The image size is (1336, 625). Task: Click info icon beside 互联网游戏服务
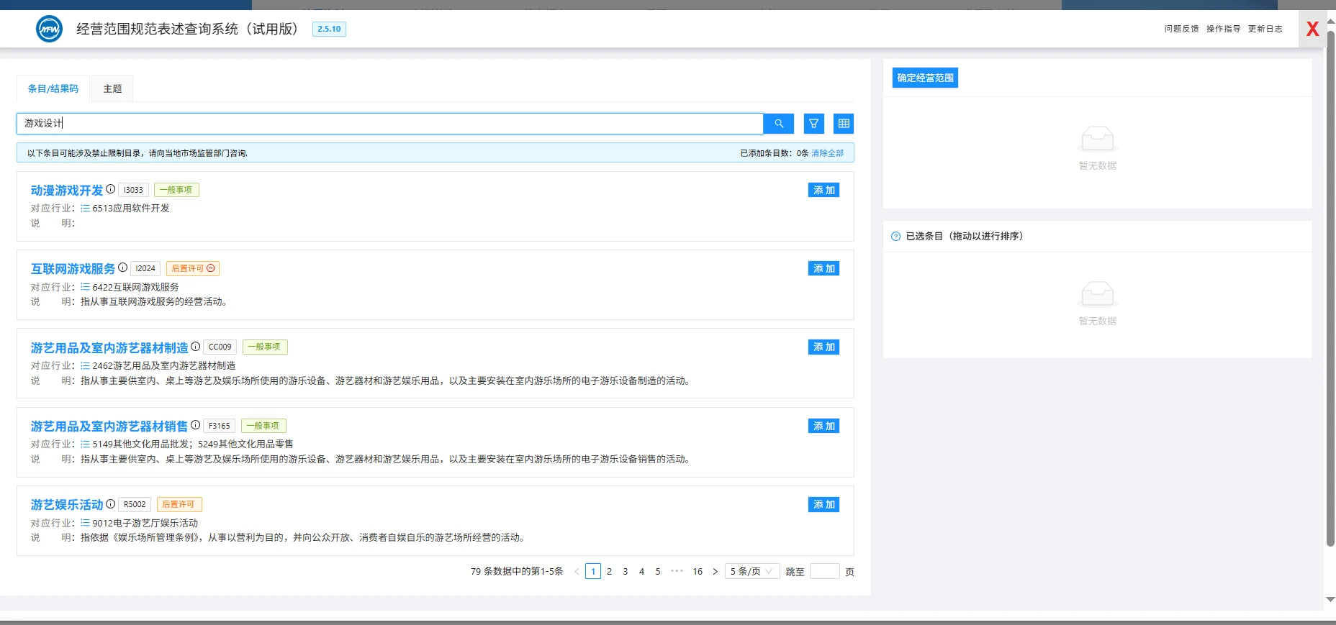[123, 268]
